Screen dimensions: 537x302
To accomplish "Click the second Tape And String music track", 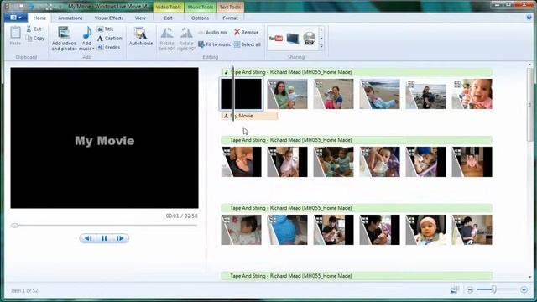I will [357, 140].
